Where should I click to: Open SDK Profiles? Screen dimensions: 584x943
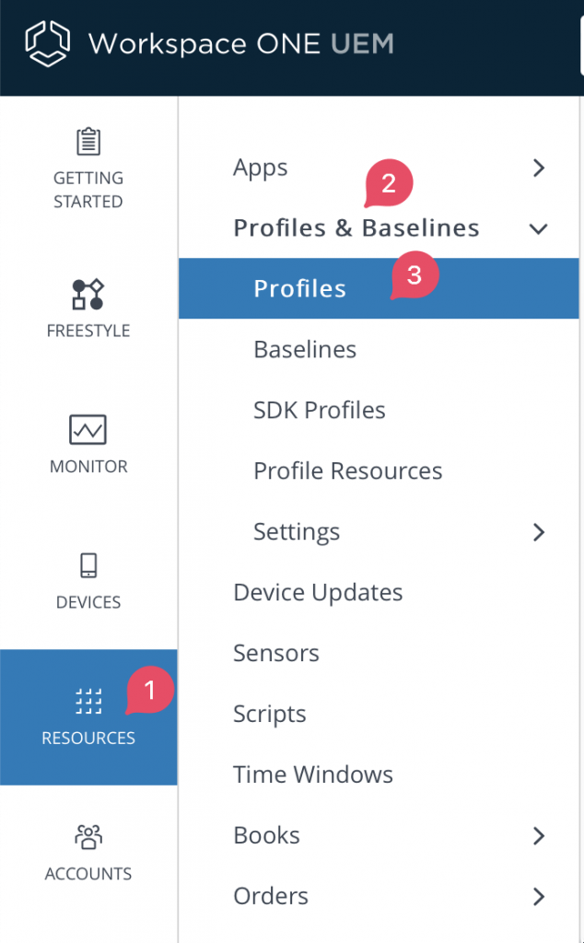[x=319, y=410]
